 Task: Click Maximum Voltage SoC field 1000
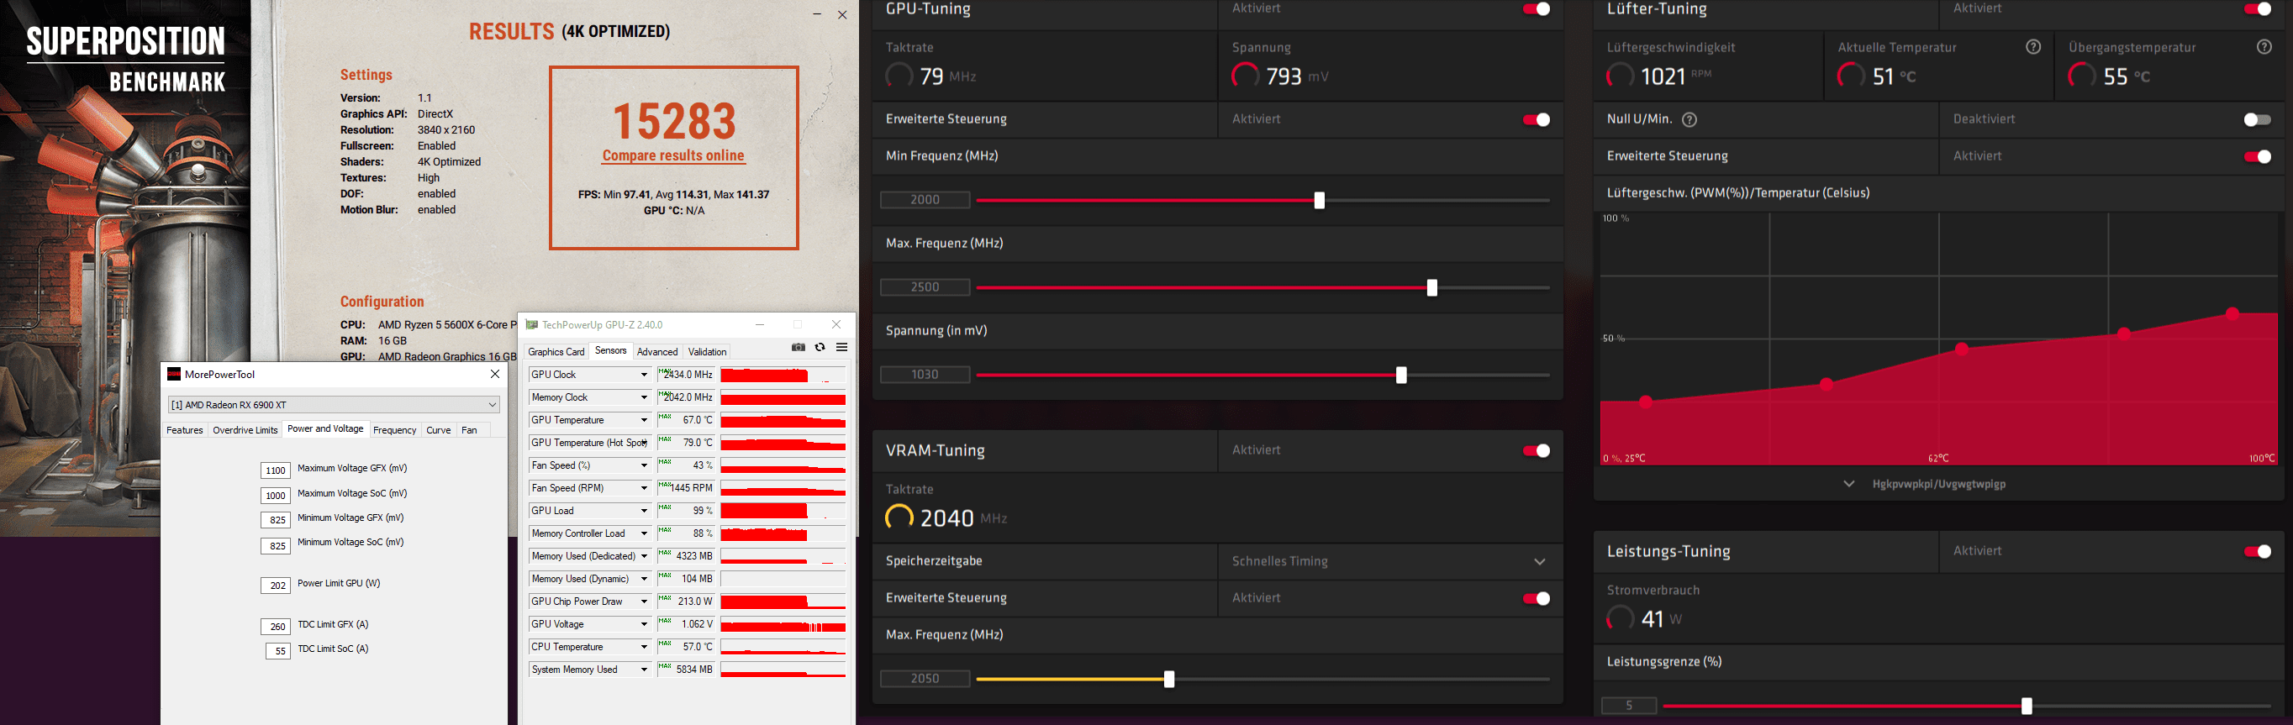pyautogui.click(x=275, y=496)
